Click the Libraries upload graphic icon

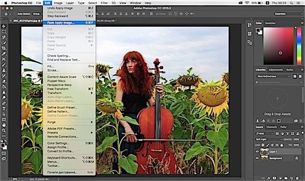pyautogui.click(x=258, y=121)
